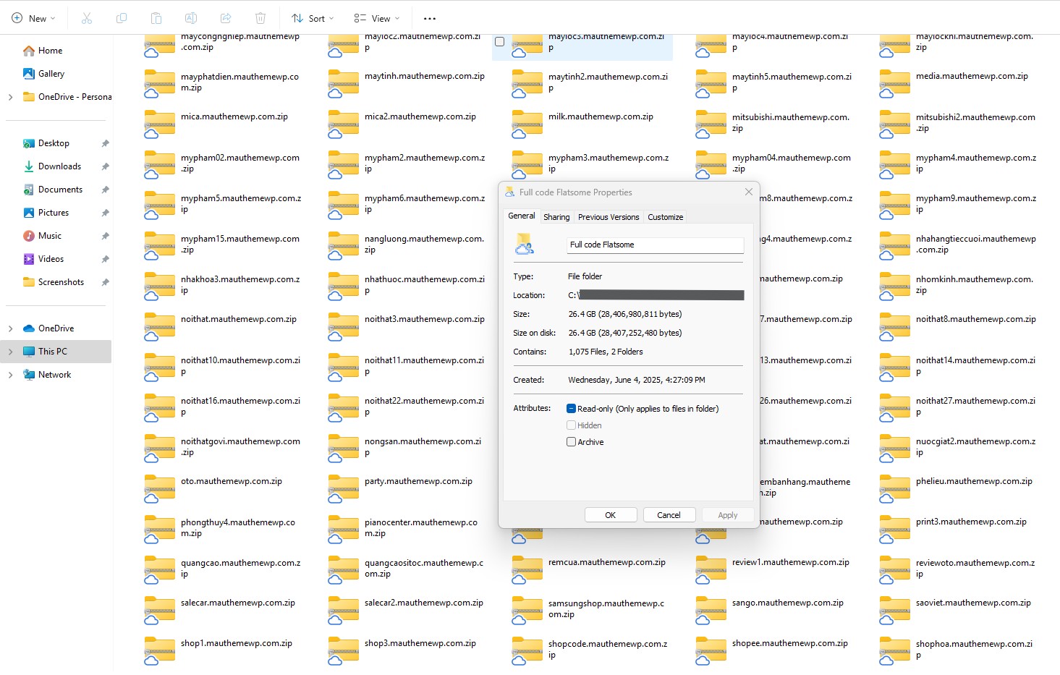
Task: Toggle the Read-only attribute checkbox
Action: [571, 409]
